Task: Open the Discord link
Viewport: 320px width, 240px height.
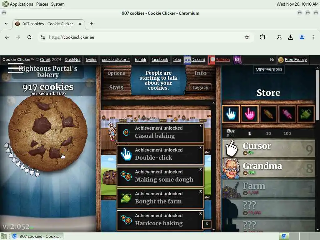Action: [x=198, y=60]
